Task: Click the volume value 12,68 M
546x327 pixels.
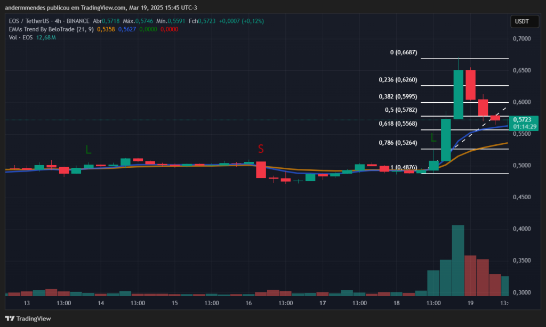Action: point(46,37)
